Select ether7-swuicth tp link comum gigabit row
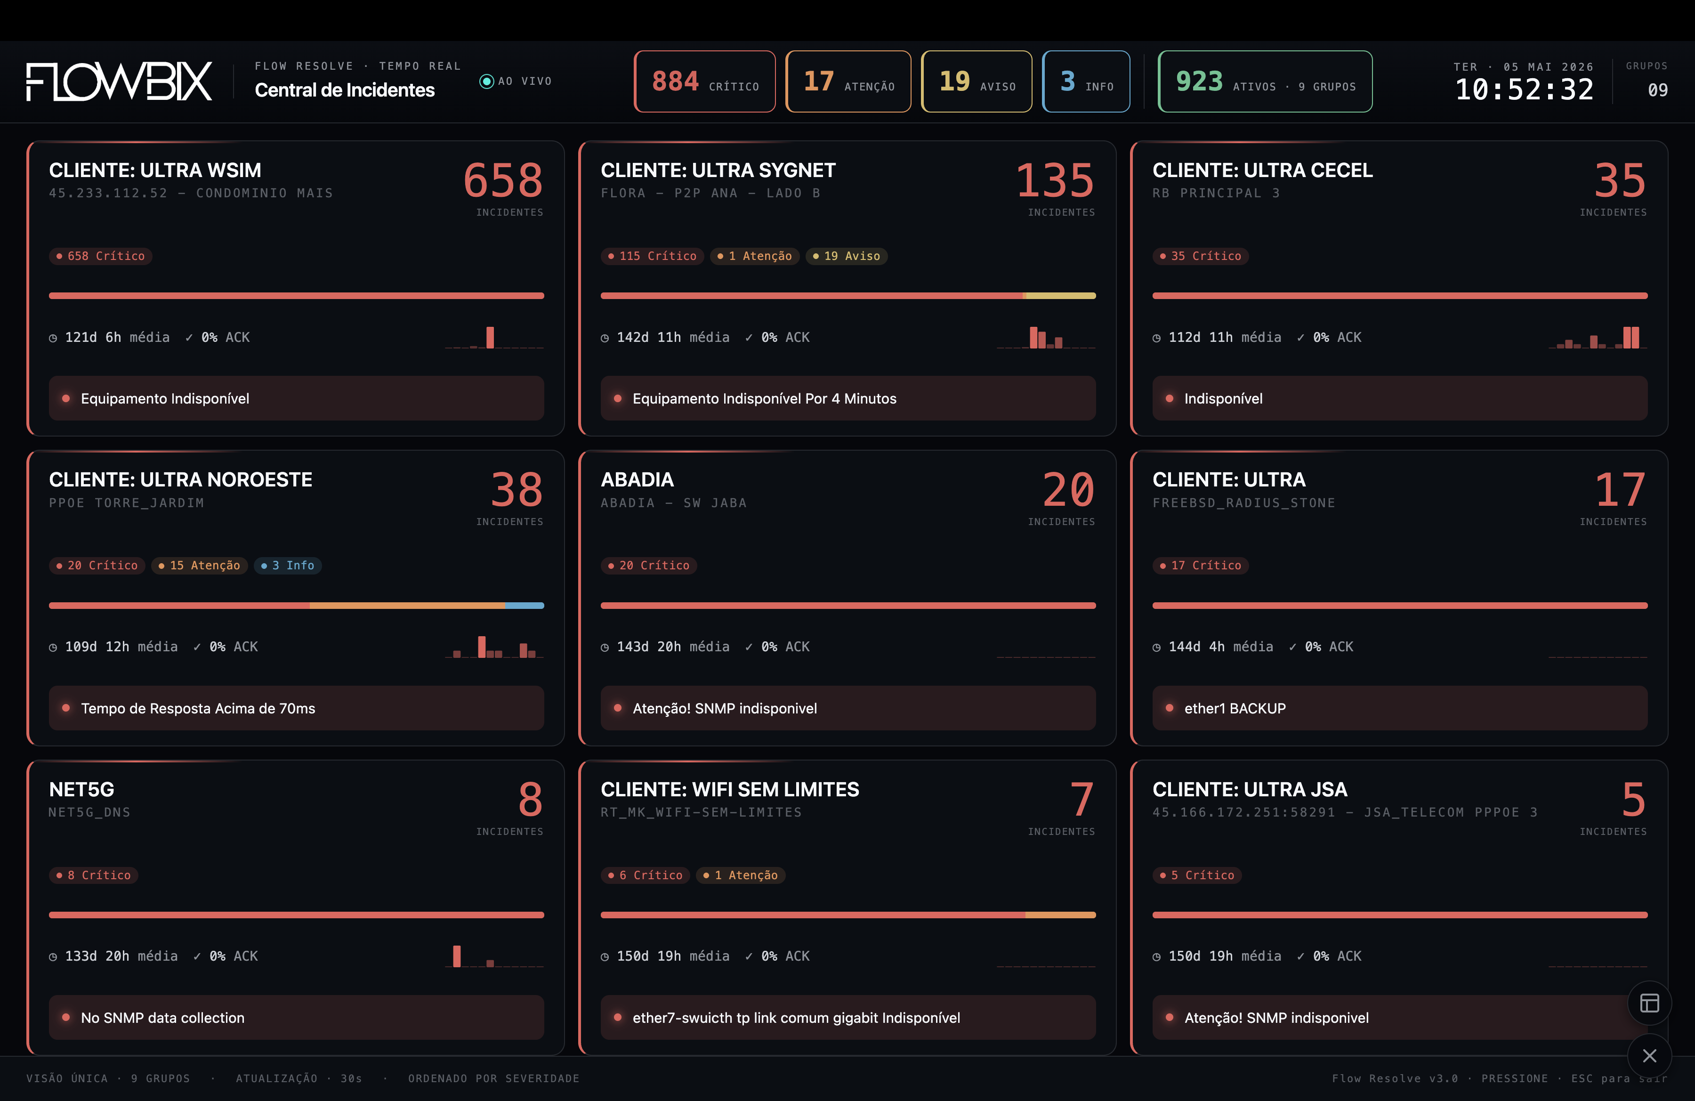Image resolution: width=1695 pixels, height=1101 pixels. [848, 1017]
